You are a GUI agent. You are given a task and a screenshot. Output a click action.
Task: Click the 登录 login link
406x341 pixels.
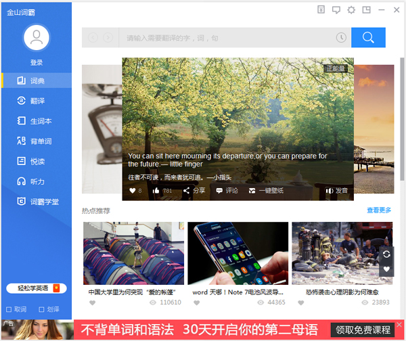click(x=37, y=62)
